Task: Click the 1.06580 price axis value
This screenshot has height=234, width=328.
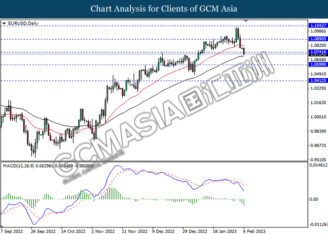Action: click(x=318, y=60)
